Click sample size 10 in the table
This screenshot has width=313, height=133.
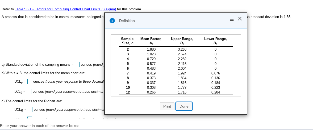[x=128, y=88]
